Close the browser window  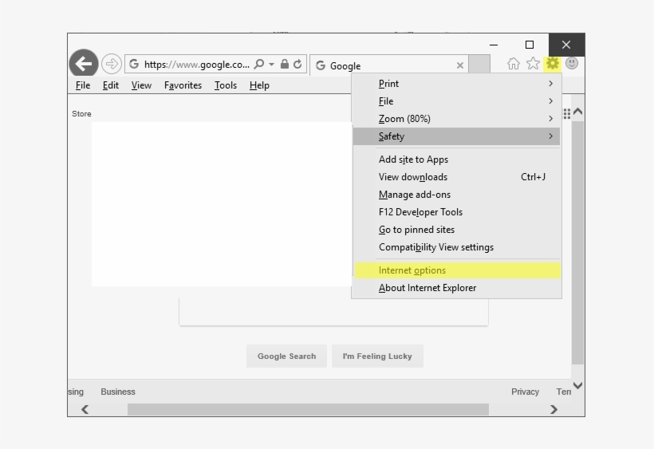pos(566,45)
